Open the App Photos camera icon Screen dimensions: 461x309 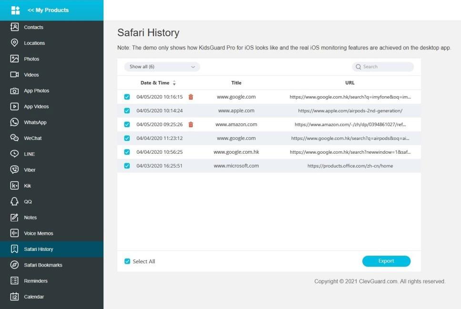(x=14, y=91)
